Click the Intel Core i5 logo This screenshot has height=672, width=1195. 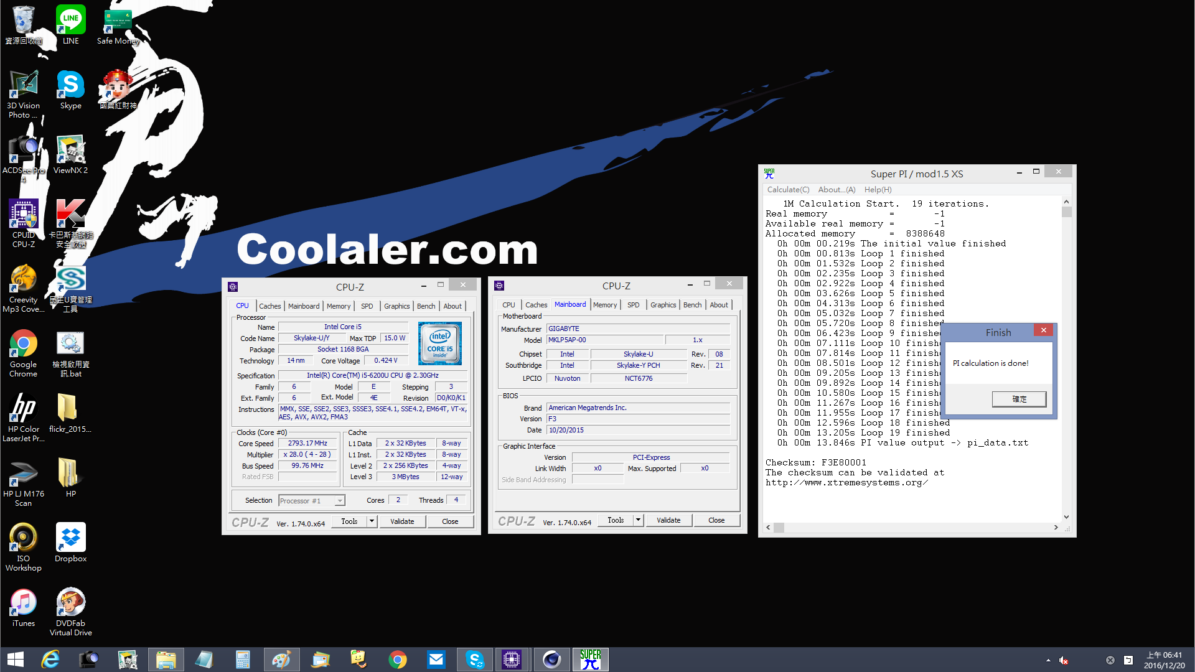pyautogui.click(x=440, y=343)
